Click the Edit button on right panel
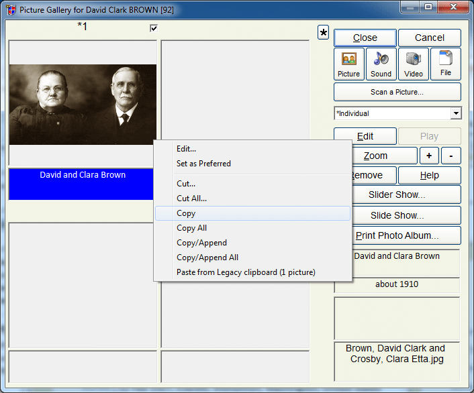The image size is (474, 393). coord(365,136)
